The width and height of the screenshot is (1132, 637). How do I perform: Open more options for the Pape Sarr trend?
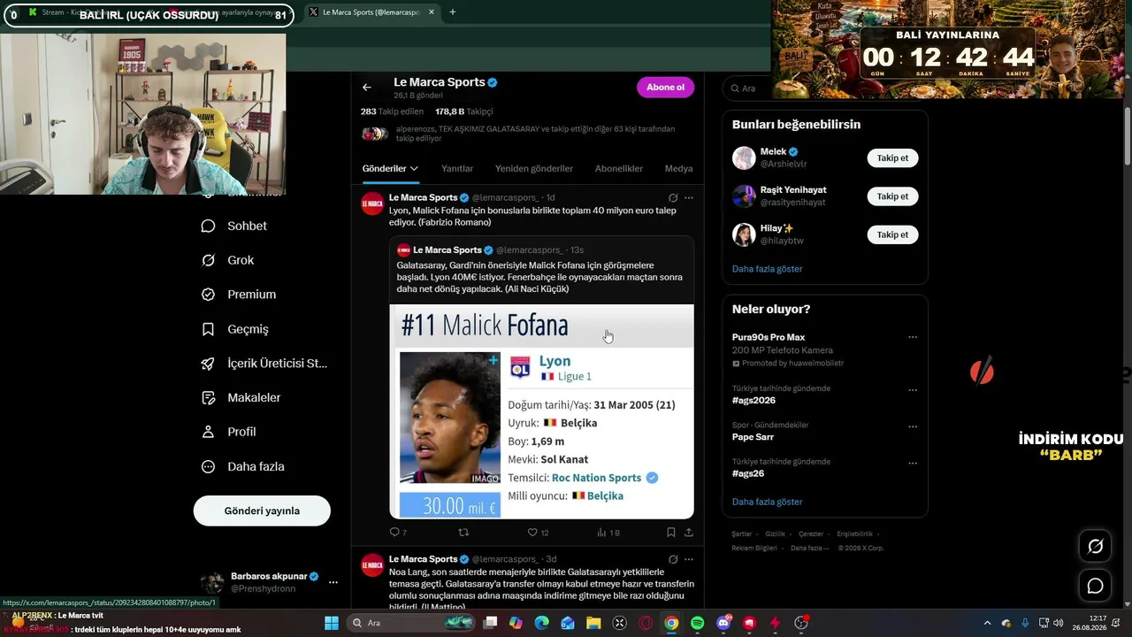coord(913,426)
